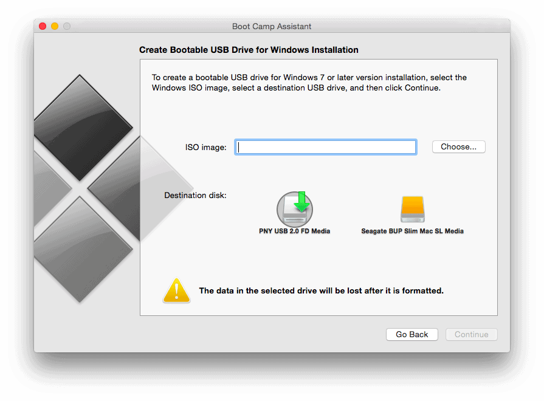Screen dimensions: 544x401
Task: Click the Create Bootable USB Drive heading
Action: [249, 49]
